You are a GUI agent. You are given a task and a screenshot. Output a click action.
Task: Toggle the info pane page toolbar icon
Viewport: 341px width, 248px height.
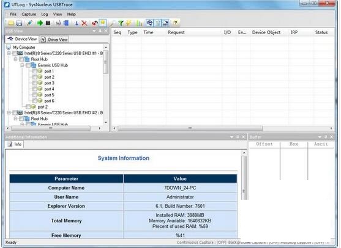[x=157, y=23]
